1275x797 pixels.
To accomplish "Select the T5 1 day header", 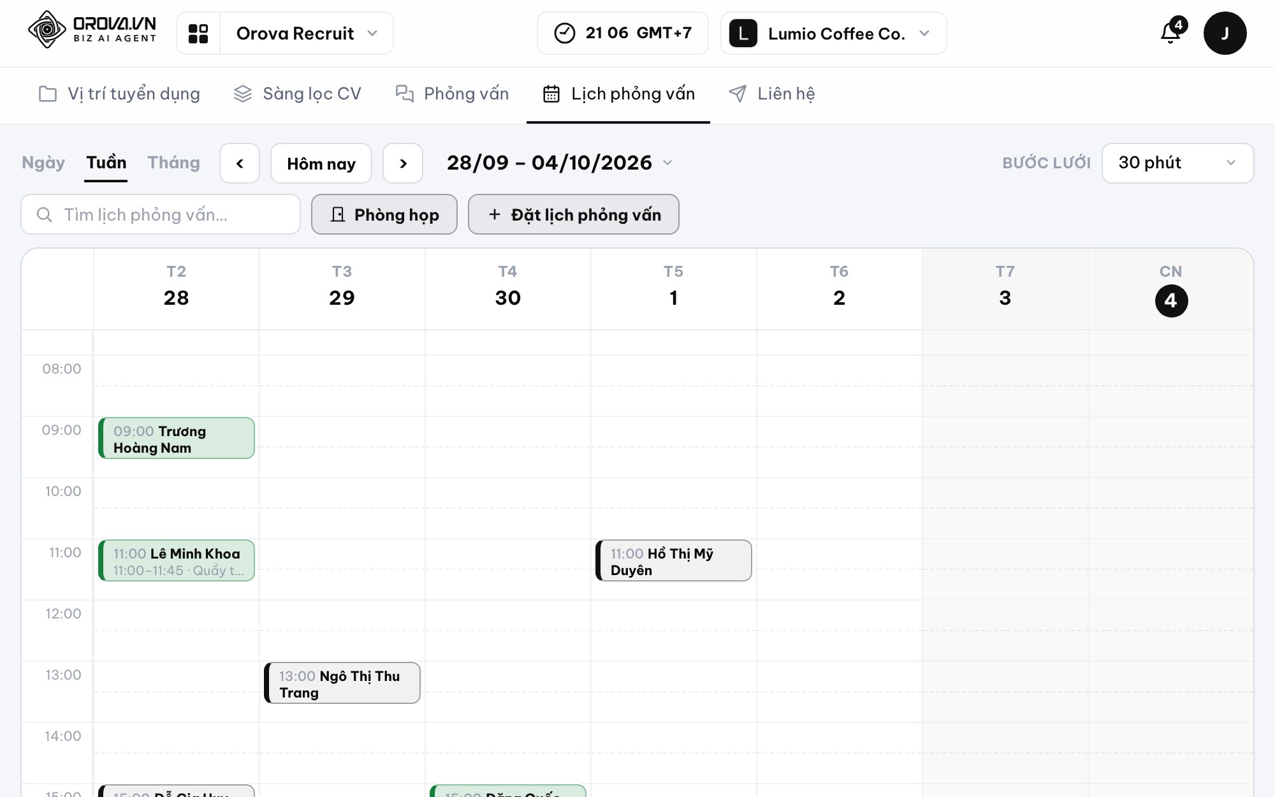I will point(674,288).
